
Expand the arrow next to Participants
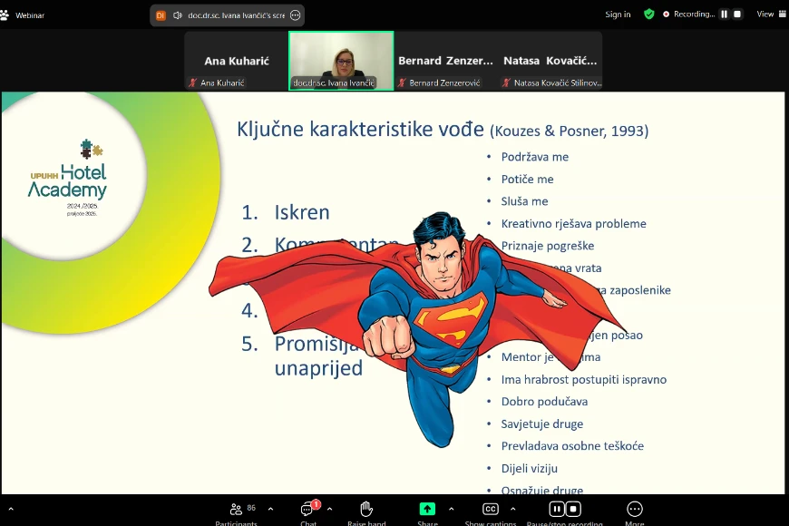coord(270,510)
